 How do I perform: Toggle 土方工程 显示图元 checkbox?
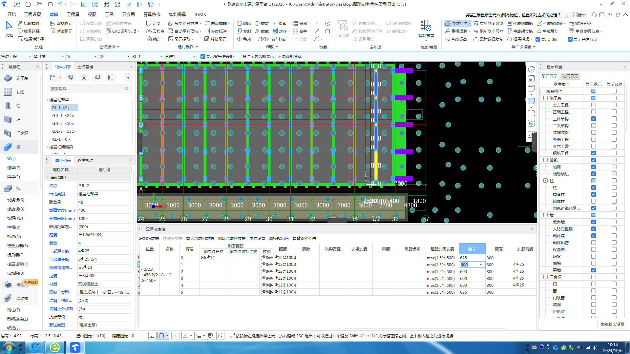tap(594, 105)
